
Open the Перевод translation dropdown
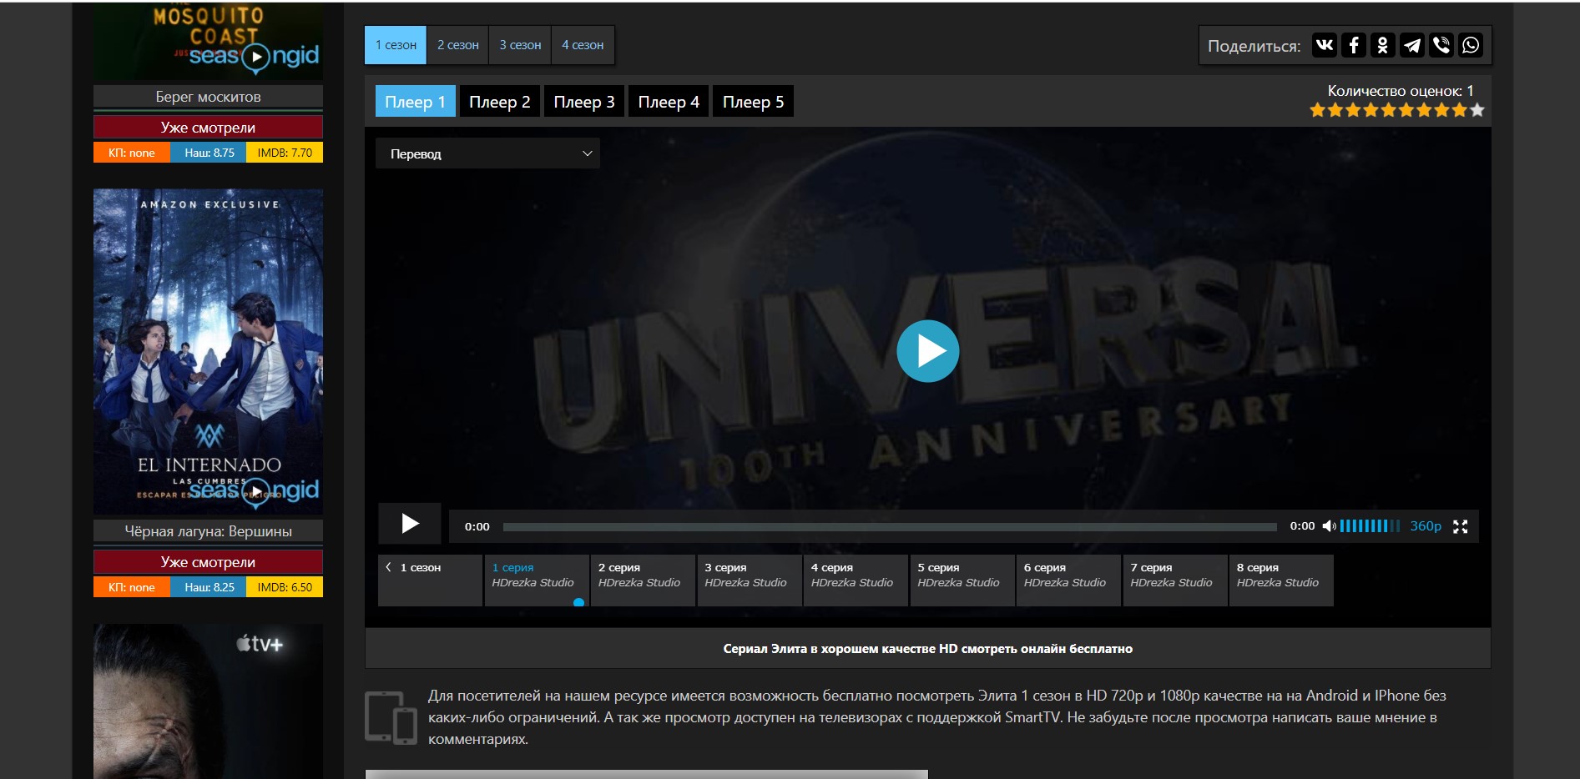click(487, 153)
